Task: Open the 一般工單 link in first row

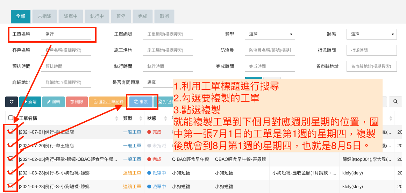Action: [x=132, y=132]
